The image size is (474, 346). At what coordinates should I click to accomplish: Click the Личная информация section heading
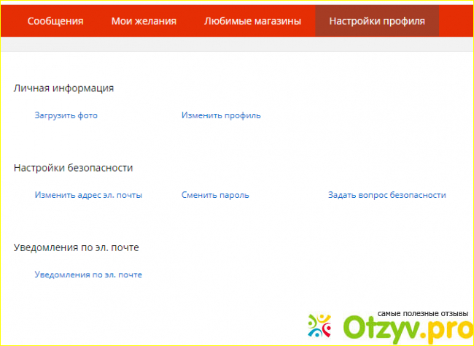coord(63,88)
